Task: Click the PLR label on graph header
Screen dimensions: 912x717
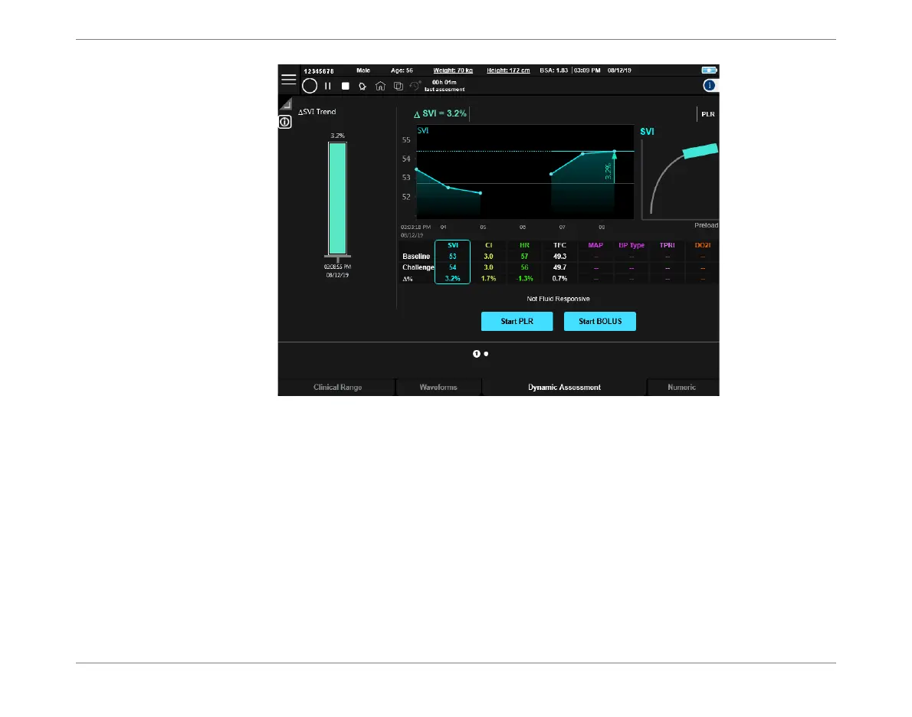Action: pos(708,114)
